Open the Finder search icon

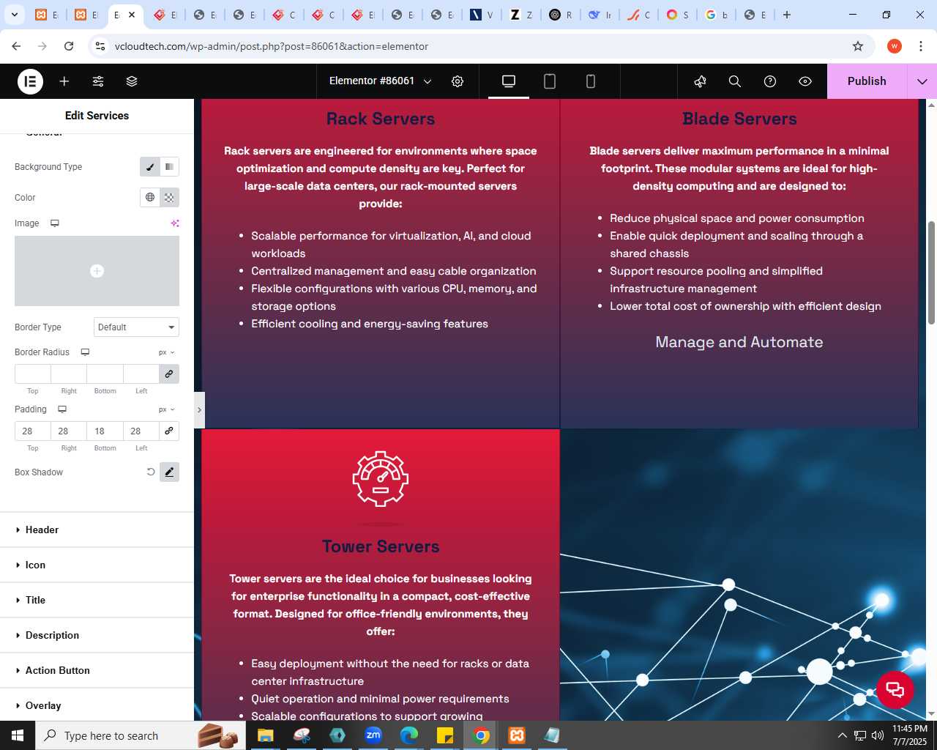pyautogui.click(x=735, y=81)
